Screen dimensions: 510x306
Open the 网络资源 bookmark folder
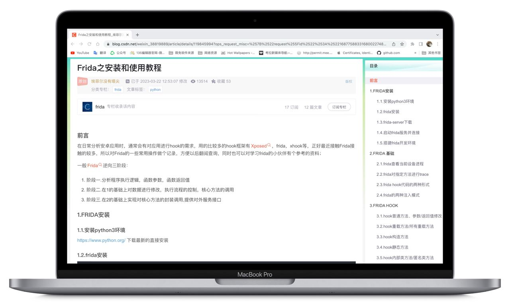click(x=208, y=53)
